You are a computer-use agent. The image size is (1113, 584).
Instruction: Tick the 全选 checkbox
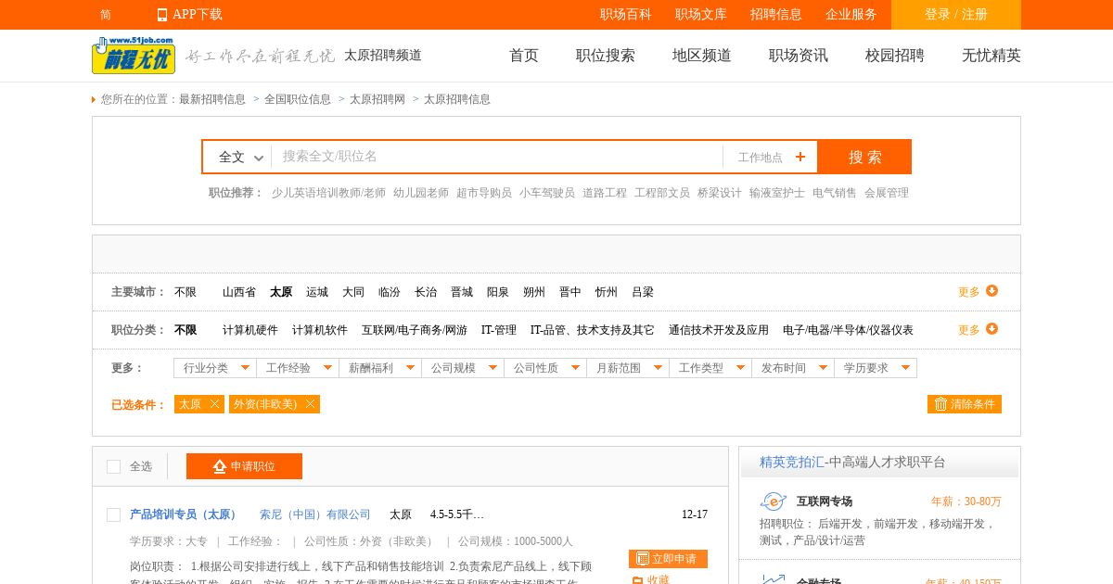click(x=113, y=466)
